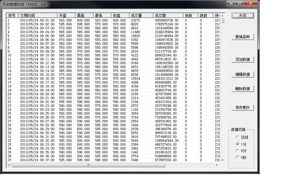Click turnover cell 512137728.00
This screenshot has height=188, width=302.
pos(166,51)
